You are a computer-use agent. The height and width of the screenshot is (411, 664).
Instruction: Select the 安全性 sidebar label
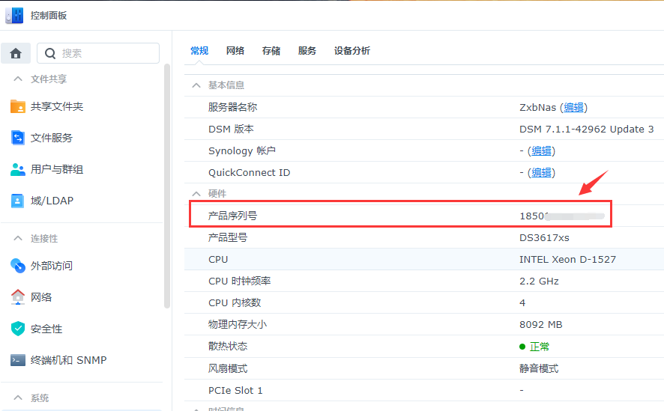coord(46,329)
